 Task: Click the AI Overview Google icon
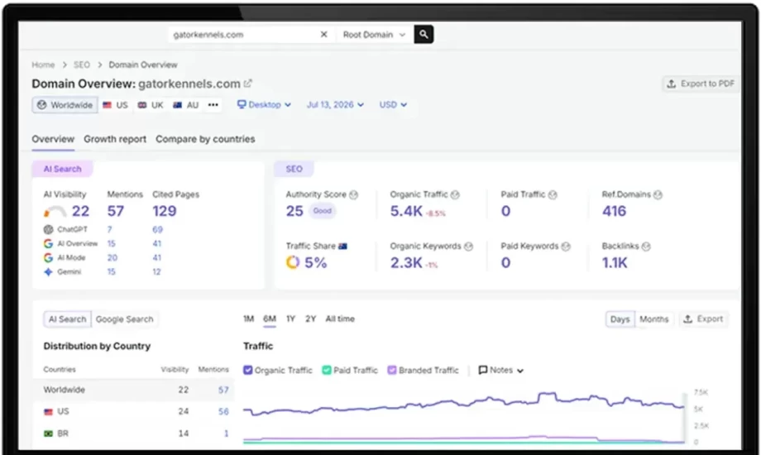click(48, 243)
